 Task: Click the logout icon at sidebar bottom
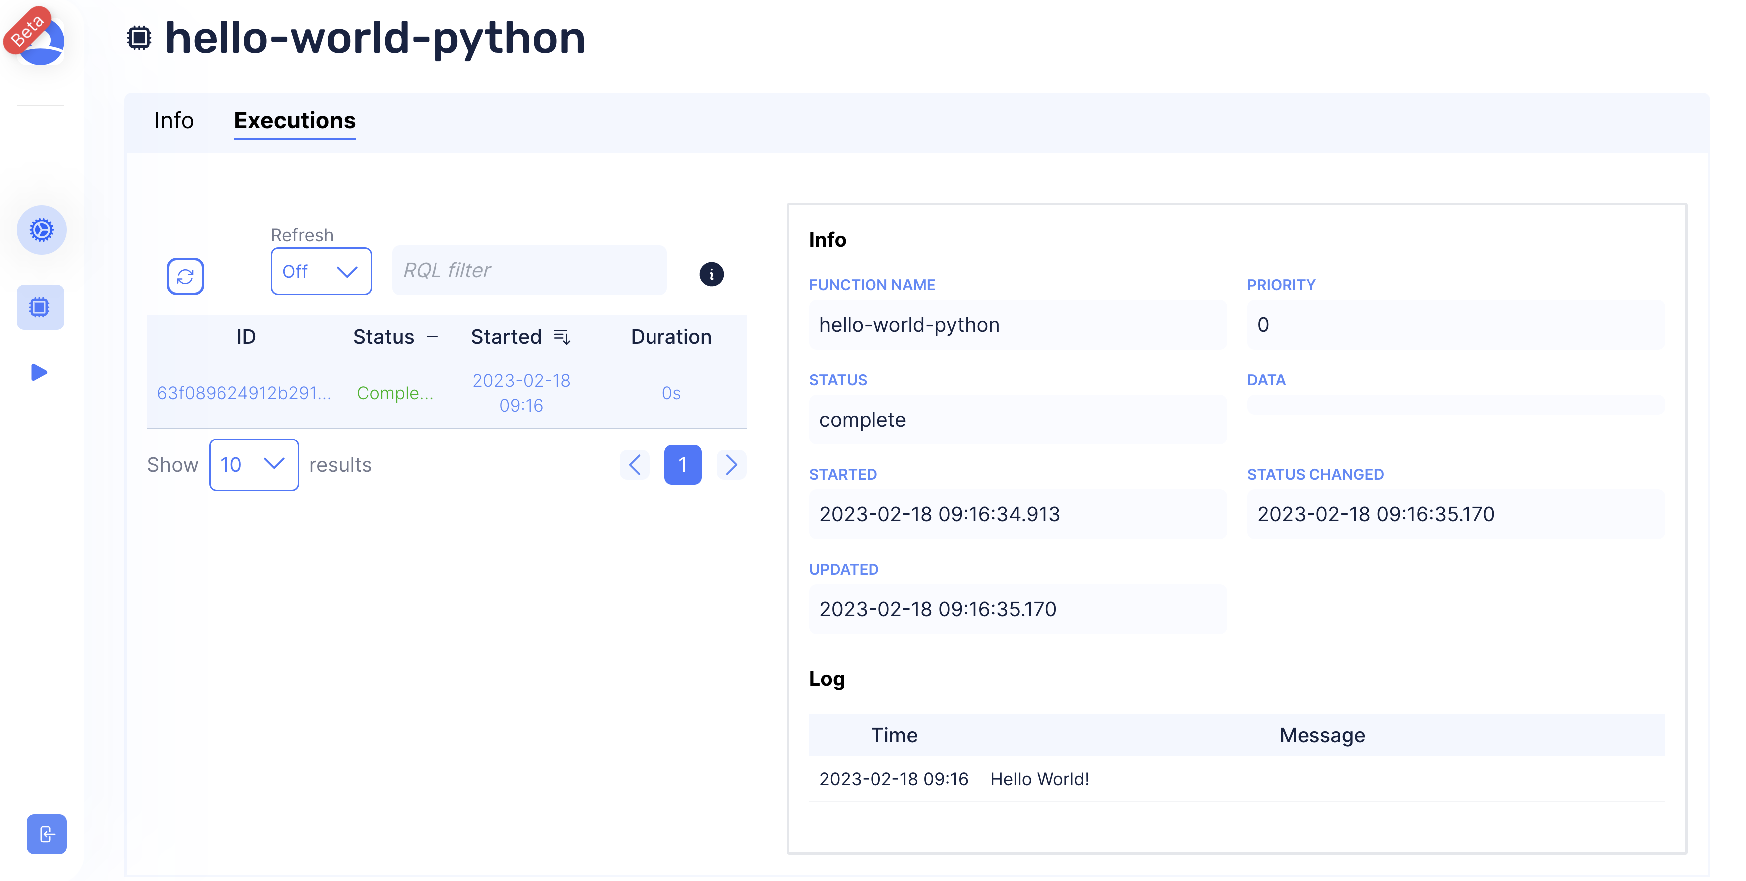coord(47,834)
